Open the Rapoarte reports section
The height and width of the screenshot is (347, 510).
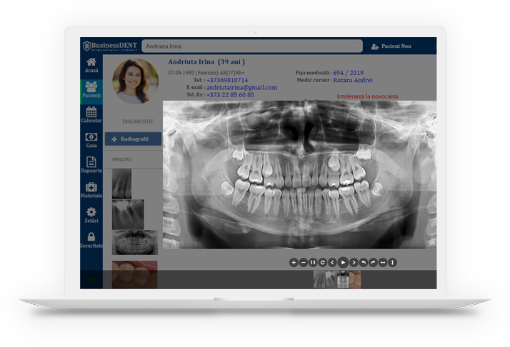point(91,165)
